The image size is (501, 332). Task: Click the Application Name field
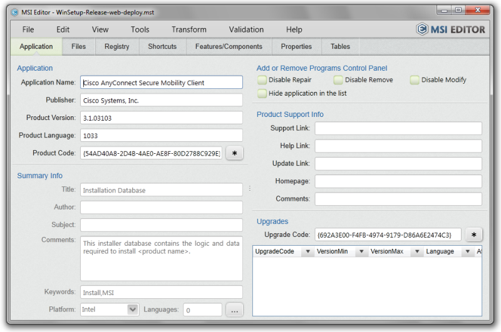[162, 83]
